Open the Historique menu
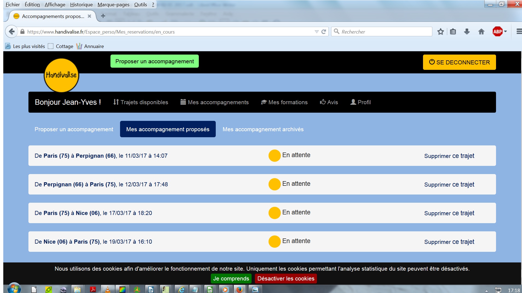 point(81,4)
